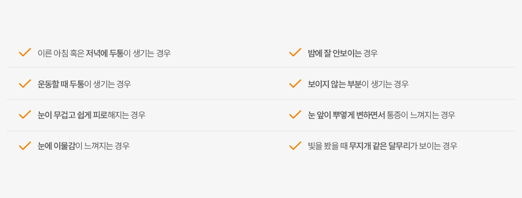Image resolution: width=522 pixels, height=198 pixels.
Task: Toggle the checkmark next to '밤에 잘 안보이는 경우'
Action: pos(296,52)
